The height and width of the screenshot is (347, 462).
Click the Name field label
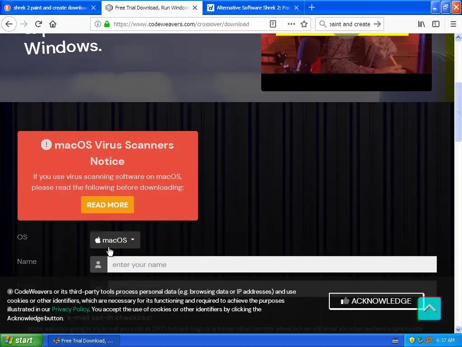pyautogui.click(x=27, y=262)
